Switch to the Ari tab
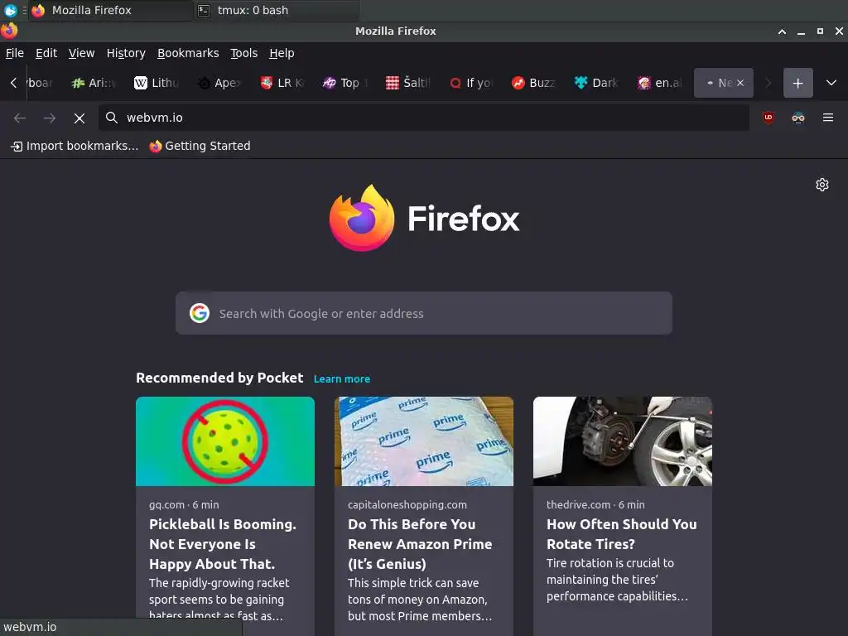The image size is (848, 636). [x=94, y=83]
